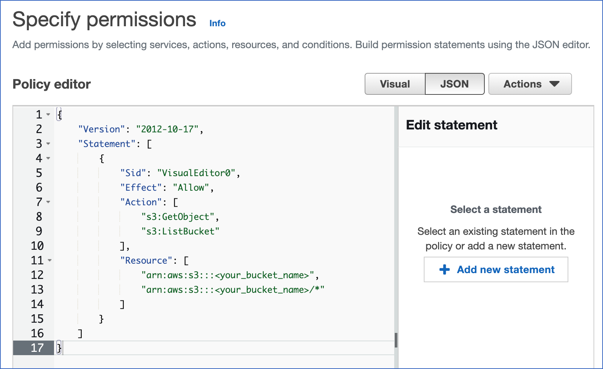
Task: Click the "Effect" key text
Action: click(141, 187)
